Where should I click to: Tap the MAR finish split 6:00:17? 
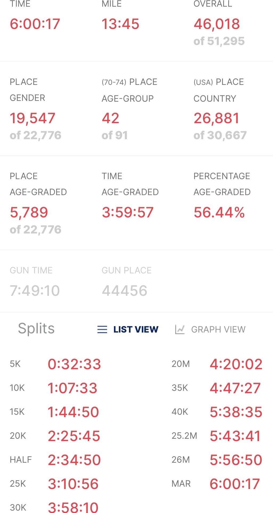point(235,484)
